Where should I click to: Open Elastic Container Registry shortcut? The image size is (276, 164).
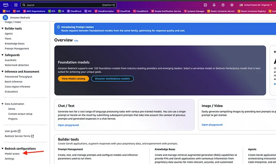click(251, 11)
